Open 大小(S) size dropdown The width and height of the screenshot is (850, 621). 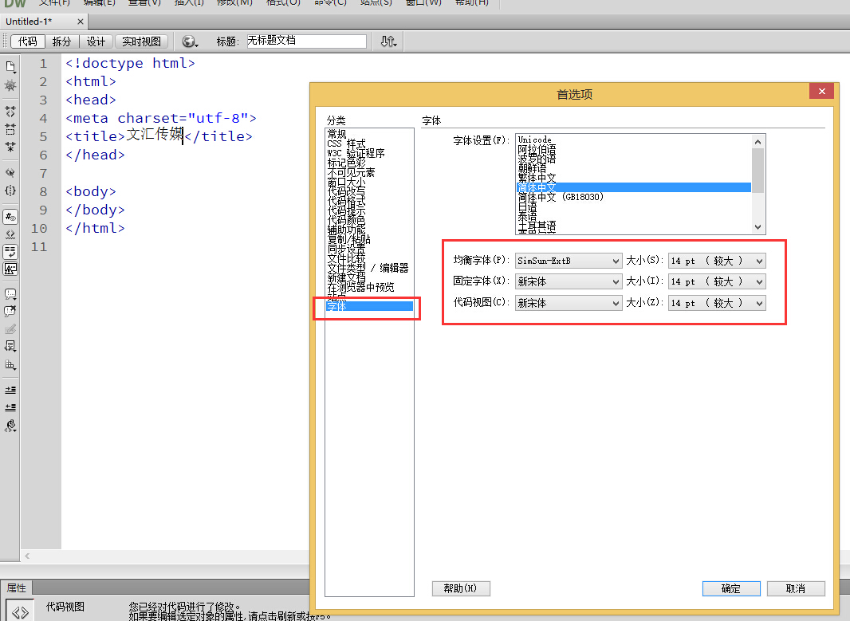(x=717, y=261)
